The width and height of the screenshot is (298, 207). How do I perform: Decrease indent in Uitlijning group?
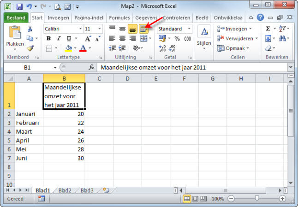pyautogui.click(x=112, y=48)
